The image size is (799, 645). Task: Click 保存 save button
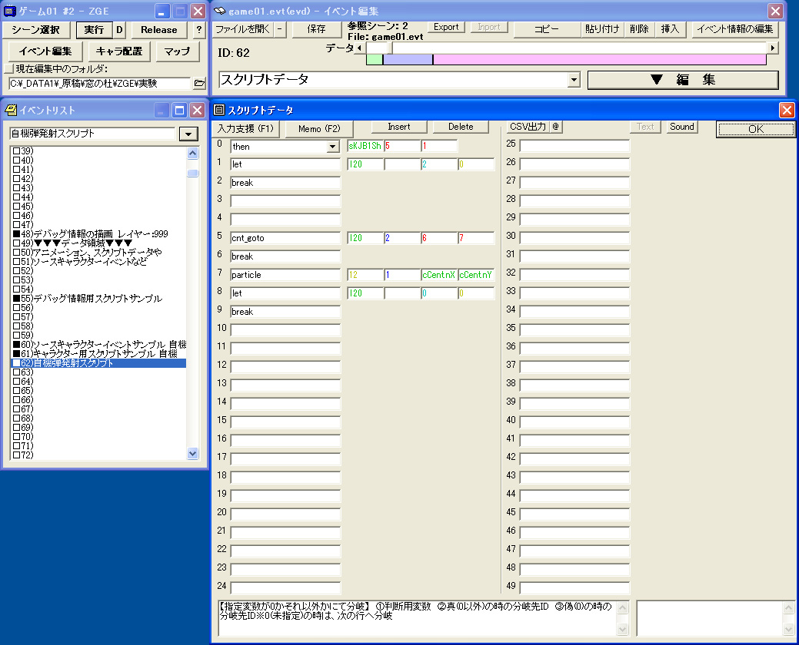pos(316,29)
